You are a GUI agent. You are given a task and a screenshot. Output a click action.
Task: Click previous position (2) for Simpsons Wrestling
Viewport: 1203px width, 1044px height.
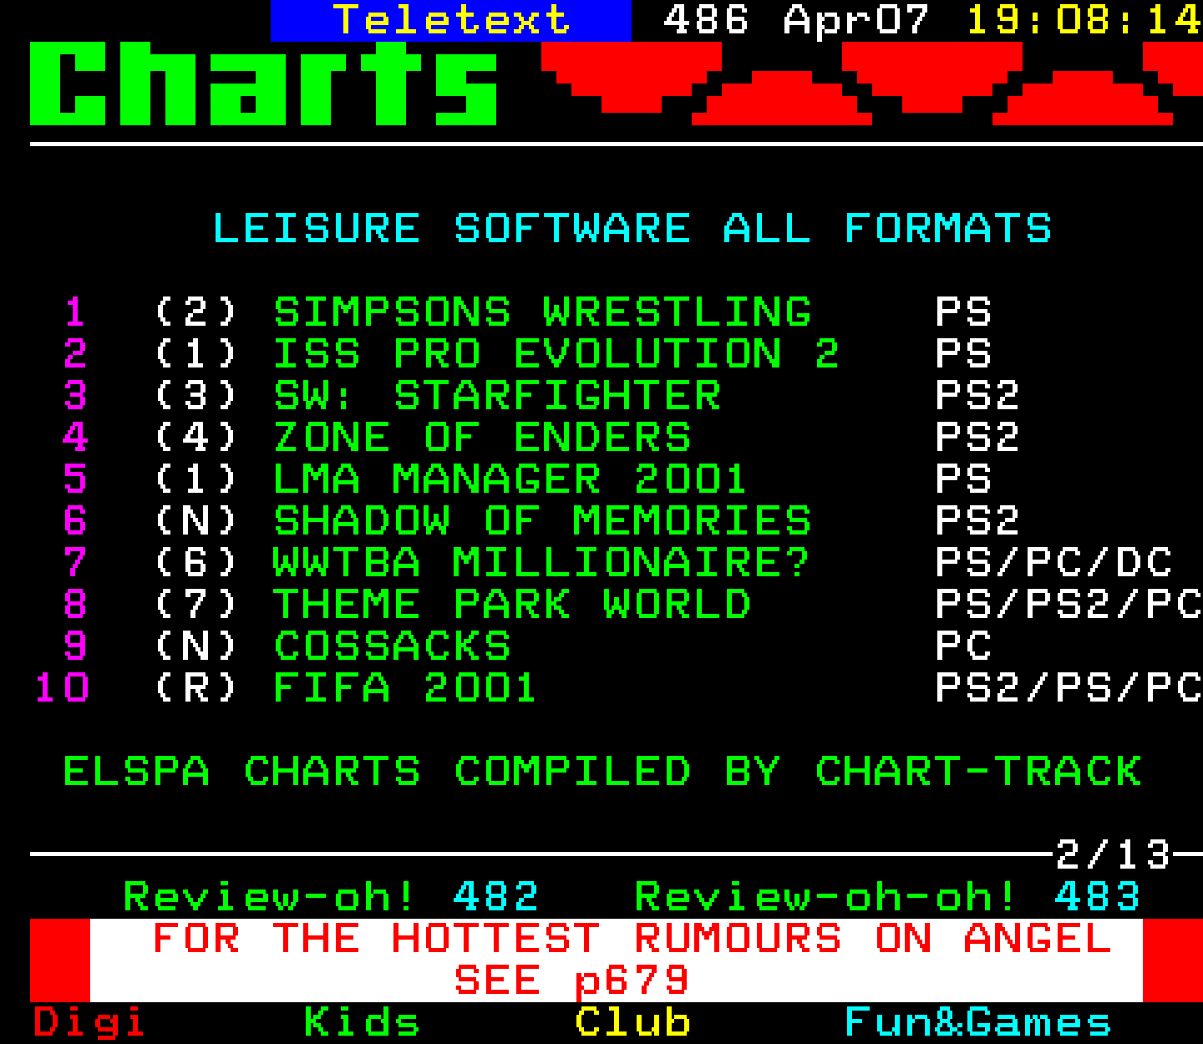coord(196,312)
